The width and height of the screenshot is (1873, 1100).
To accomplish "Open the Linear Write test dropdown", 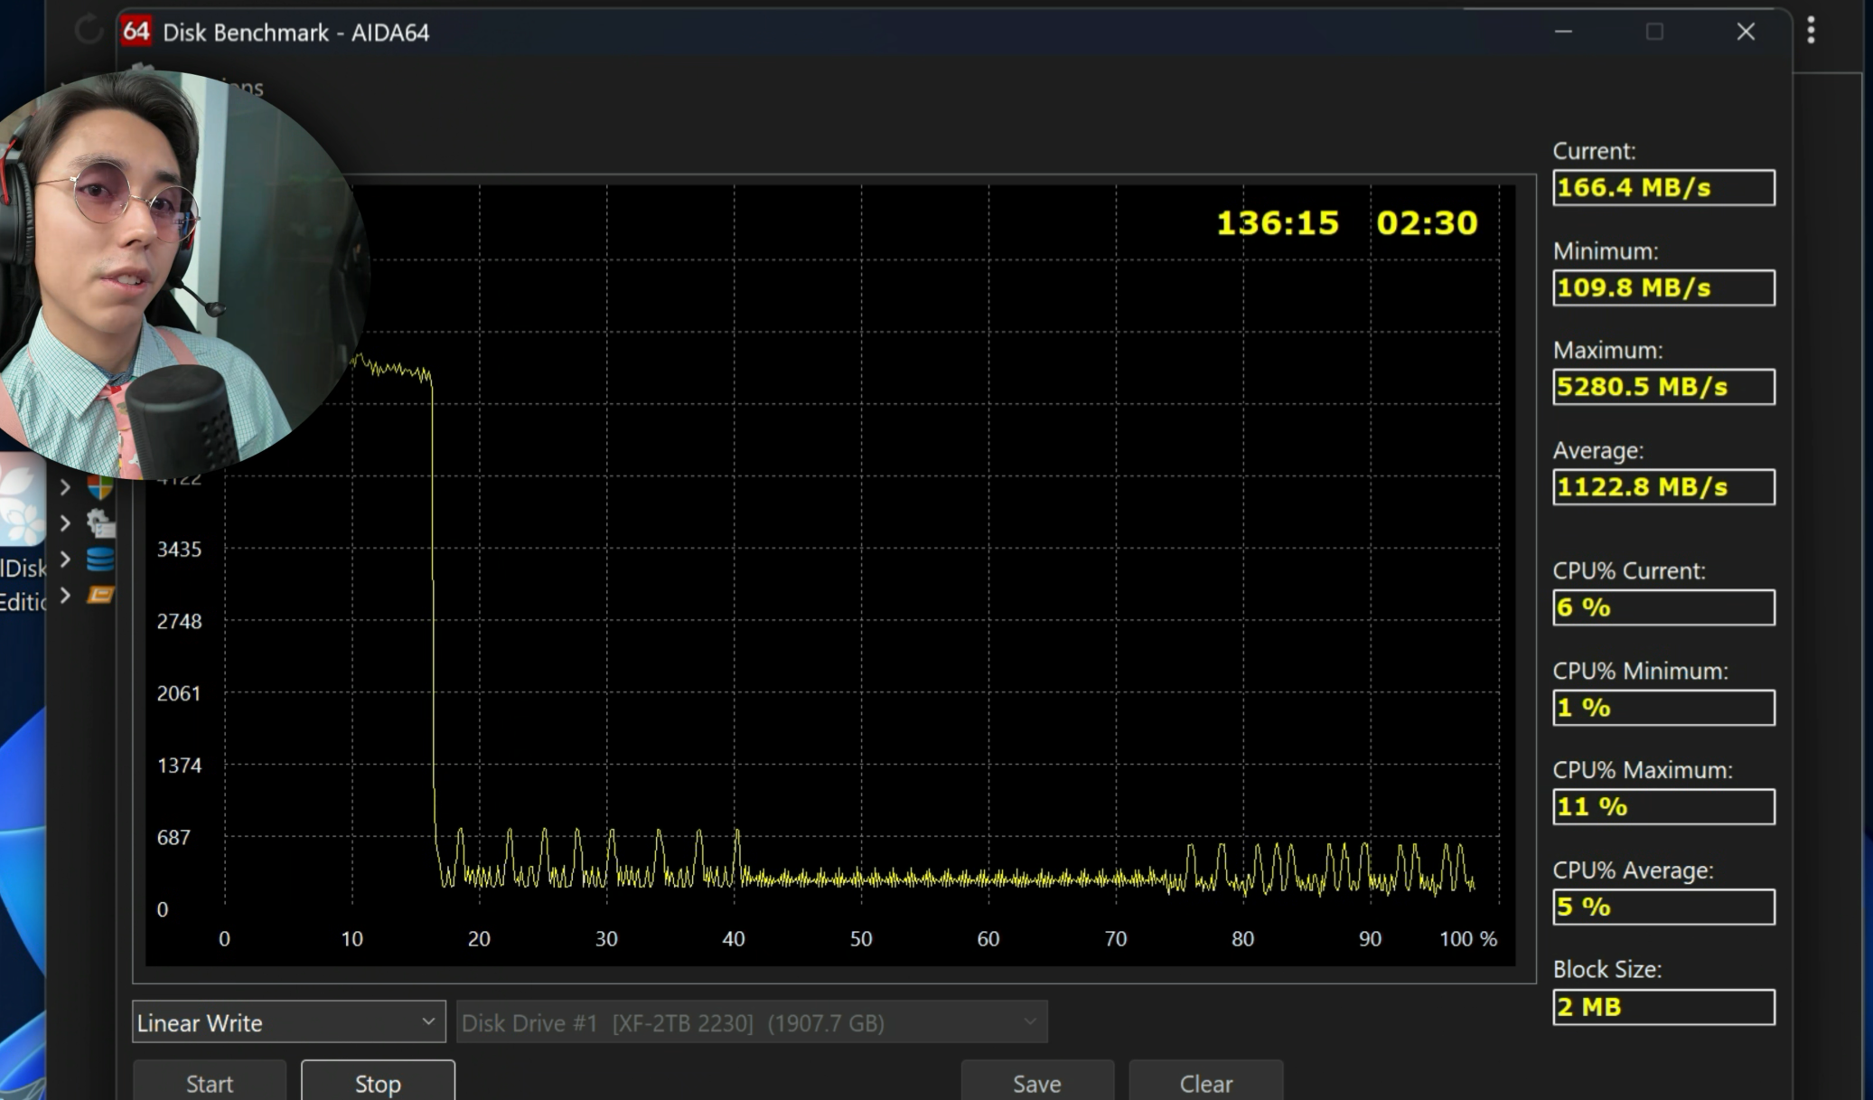I will [x=288, y=1022].
